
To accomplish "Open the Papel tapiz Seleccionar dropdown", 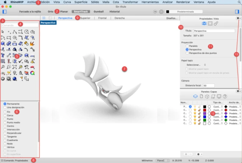I will (x=196, y=65).
